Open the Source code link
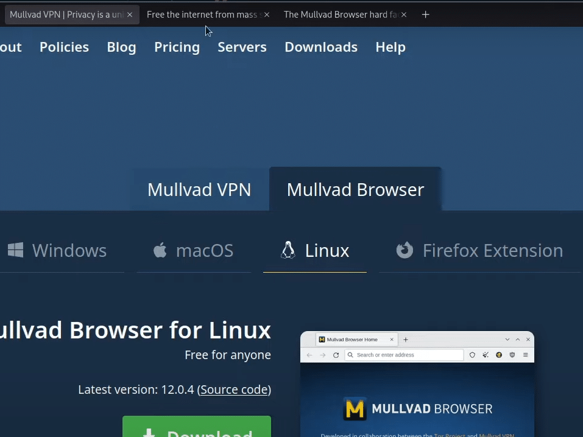 tap(234, 390)
